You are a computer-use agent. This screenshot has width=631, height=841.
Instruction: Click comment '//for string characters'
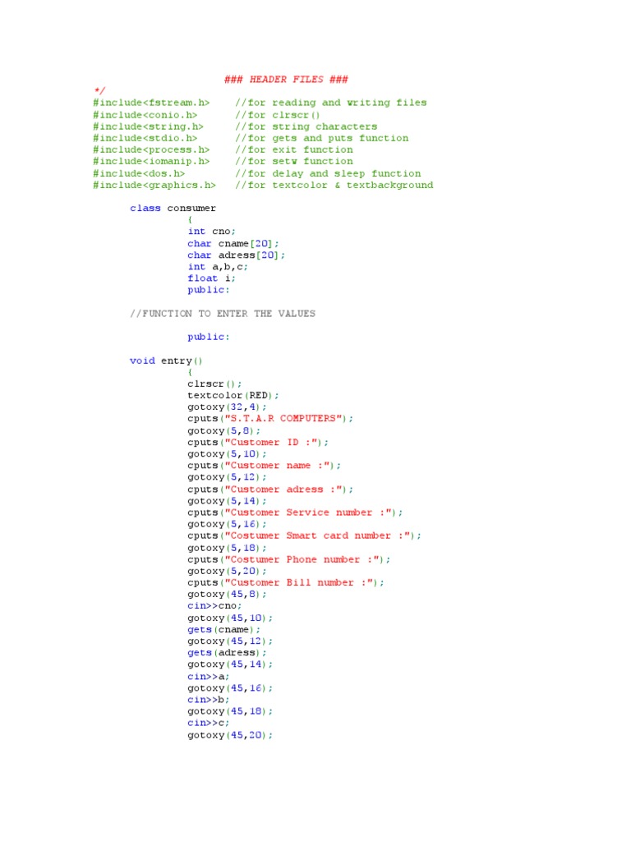[306, 126]
